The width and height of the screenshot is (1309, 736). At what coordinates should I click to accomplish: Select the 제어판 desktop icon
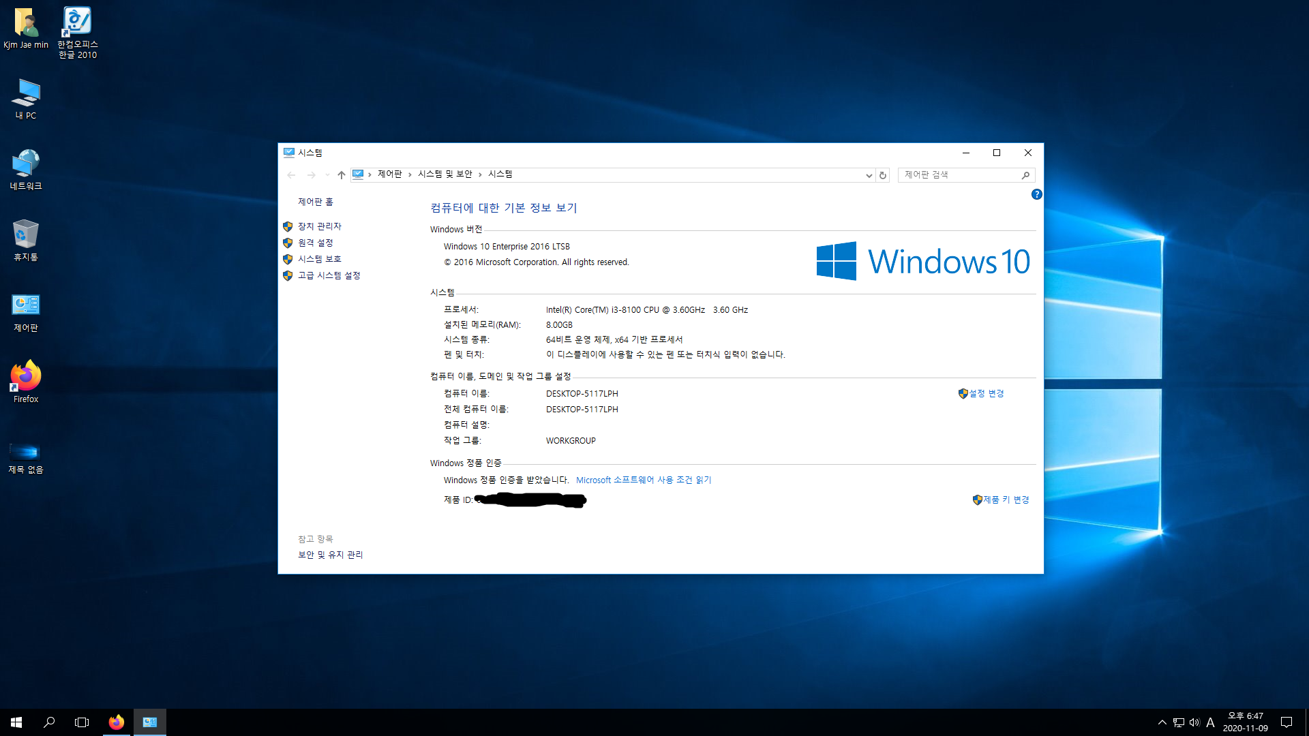tap(26, 312)
